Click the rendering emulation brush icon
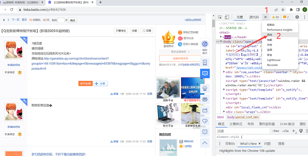The height and width of the screenshot is (156, 308). click(301, 131)
